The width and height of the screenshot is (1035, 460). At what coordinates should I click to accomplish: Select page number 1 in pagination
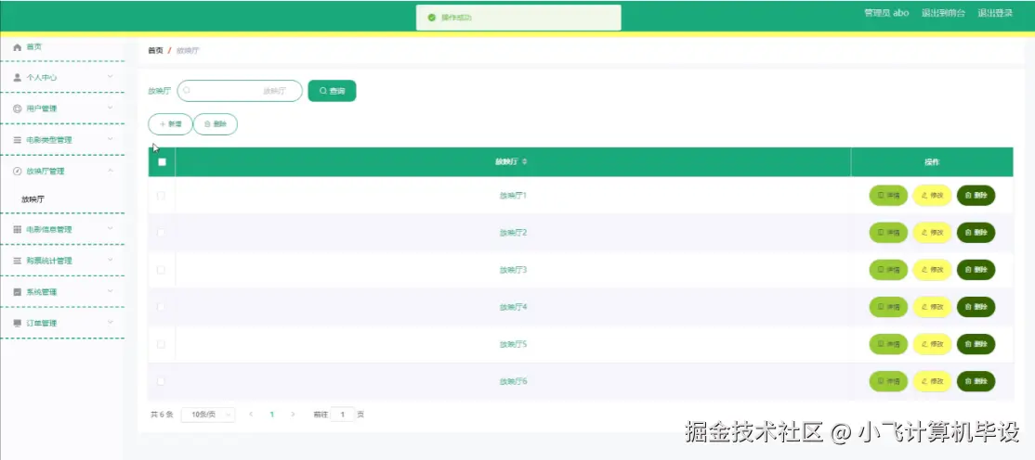click(271, 415)
